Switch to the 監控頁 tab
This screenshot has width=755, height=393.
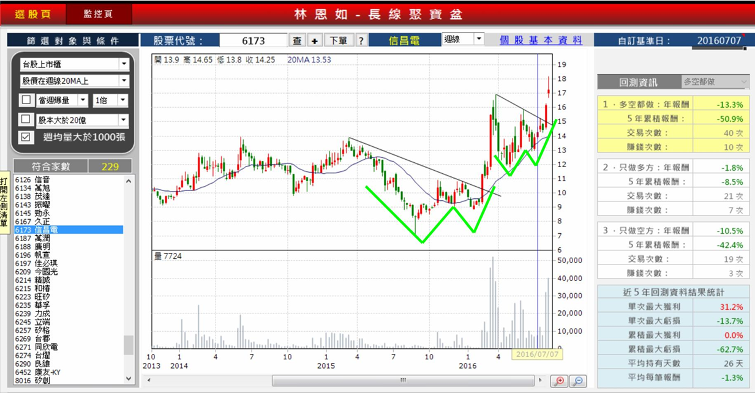(99, 13)
